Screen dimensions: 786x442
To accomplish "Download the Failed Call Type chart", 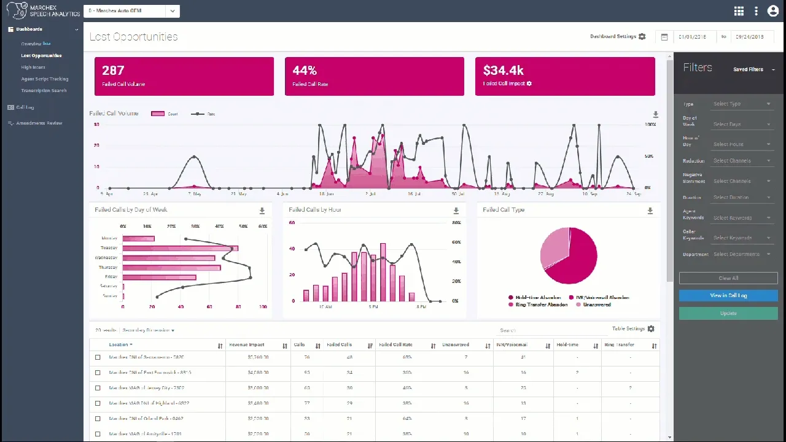I will (650, 211).
